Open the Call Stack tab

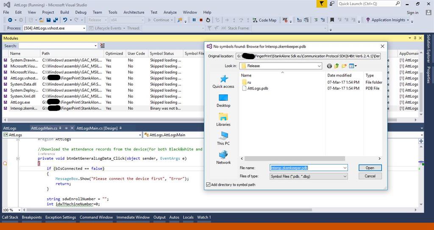(10, 217)
